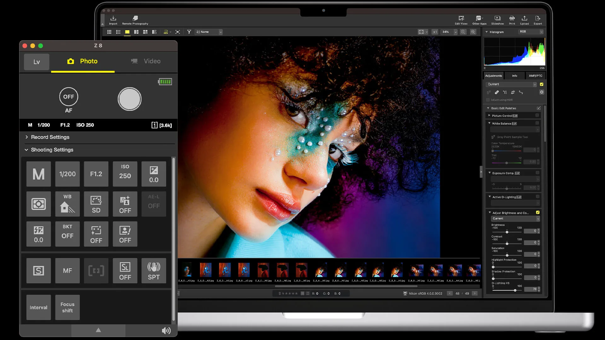Image resolution: width=605 pixels, height=340 pixels.
Task: Click the filter icon in the toolbar
Action: 189,31
